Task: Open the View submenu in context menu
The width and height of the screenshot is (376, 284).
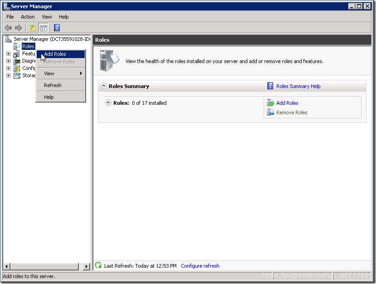Action: [x=61, y=73]
